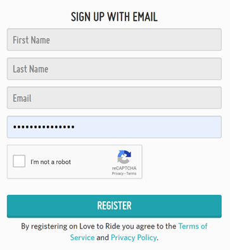
Task: Click the reCAPTCHA text label
Action: pyautogui.click(x=124, y=168)
